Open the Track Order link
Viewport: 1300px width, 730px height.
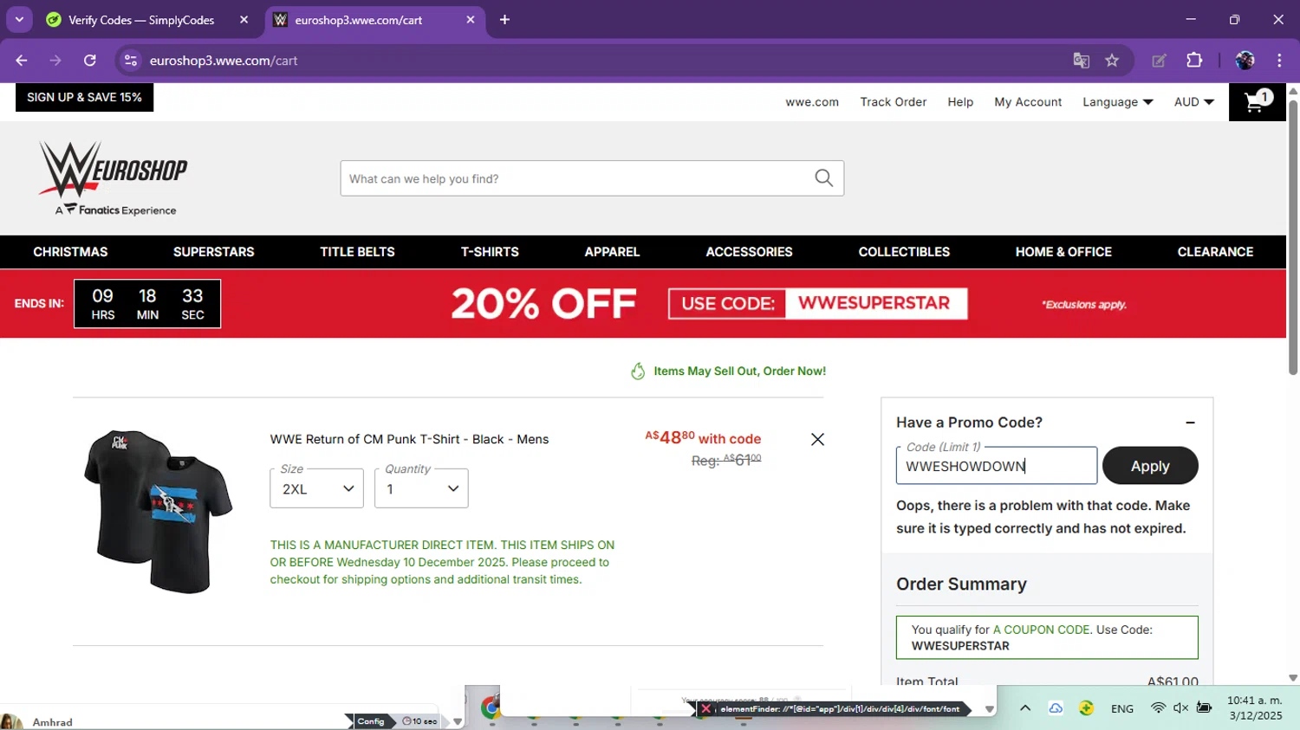coord(893,102)
